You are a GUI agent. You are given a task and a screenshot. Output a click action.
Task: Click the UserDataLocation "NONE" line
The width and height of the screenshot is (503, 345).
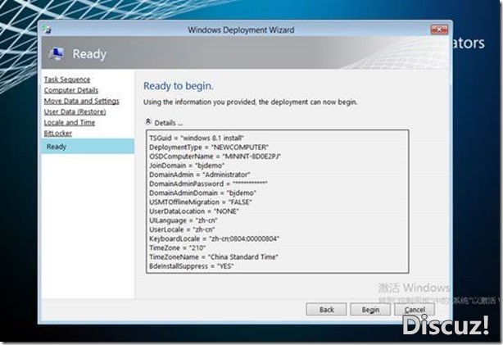tap(194, 211)
